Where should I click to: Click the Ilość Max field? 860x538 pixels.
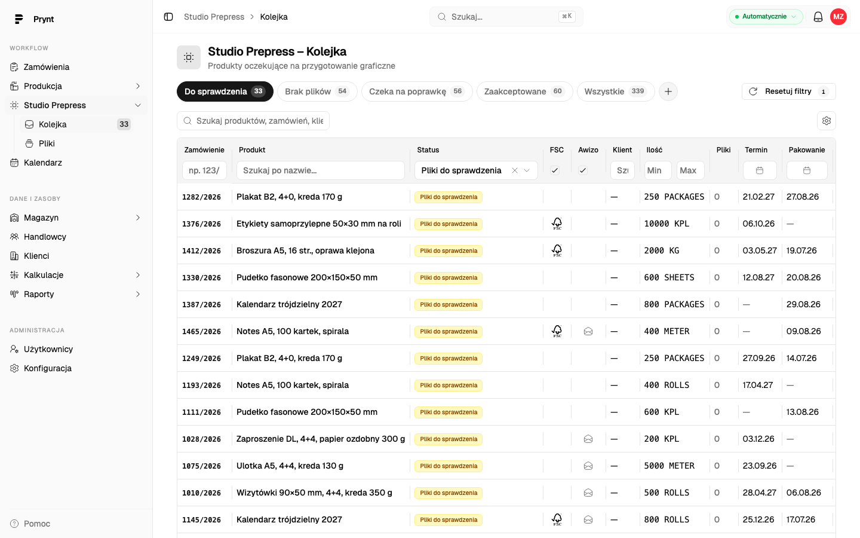pos(690,170)
